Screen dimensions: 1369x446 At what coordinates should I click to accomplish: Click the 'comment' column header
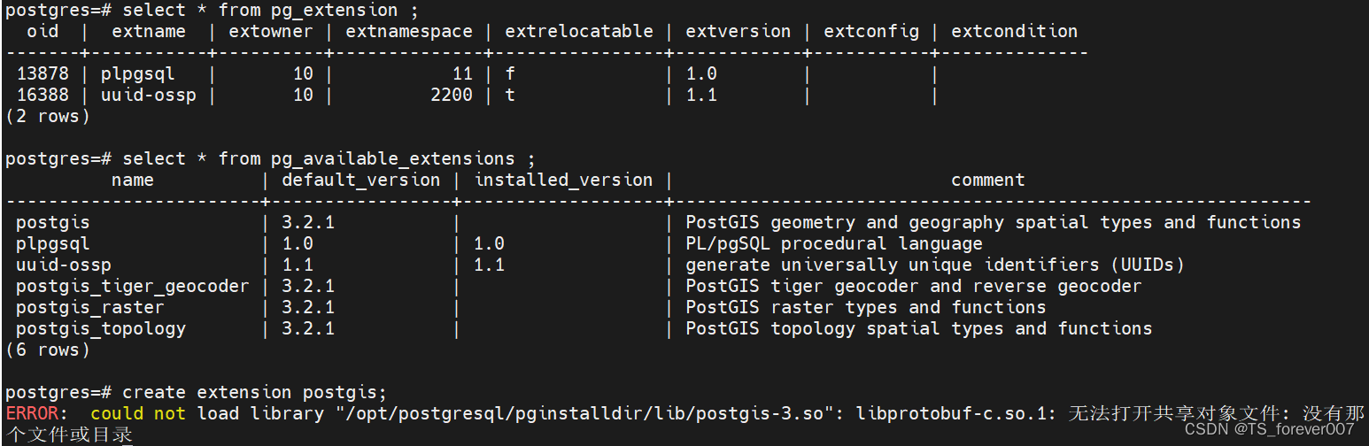coord(988,181)
